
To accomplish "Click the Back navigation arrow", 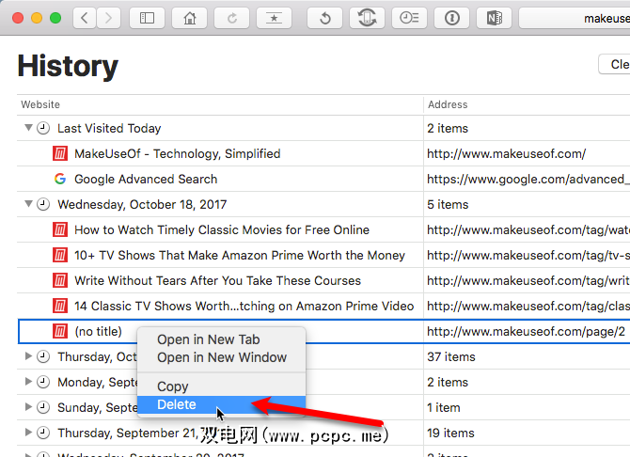I will point(85,18).
